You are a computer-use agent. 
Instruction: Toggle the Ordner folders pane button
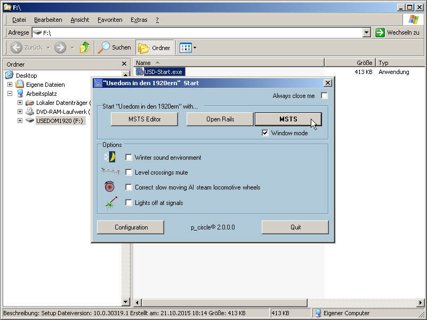pos(155,47)
